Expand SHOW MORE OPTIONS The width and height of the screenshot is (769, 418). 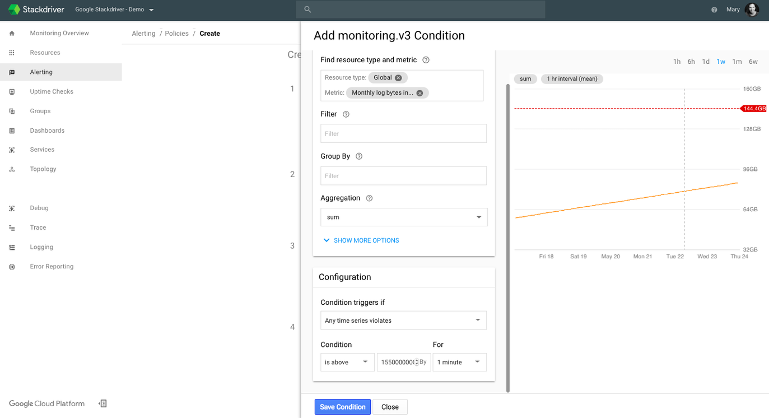pos(361,240)
